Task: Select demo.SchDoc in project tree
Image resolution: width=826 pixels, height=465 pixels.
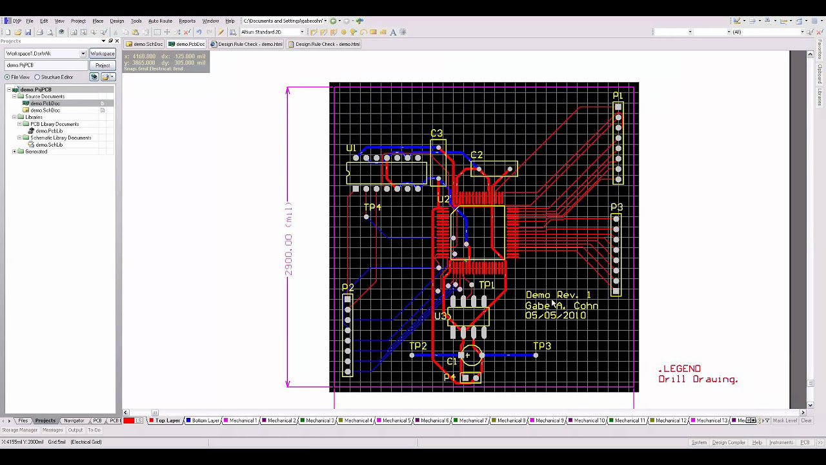Action: [45, 110]
